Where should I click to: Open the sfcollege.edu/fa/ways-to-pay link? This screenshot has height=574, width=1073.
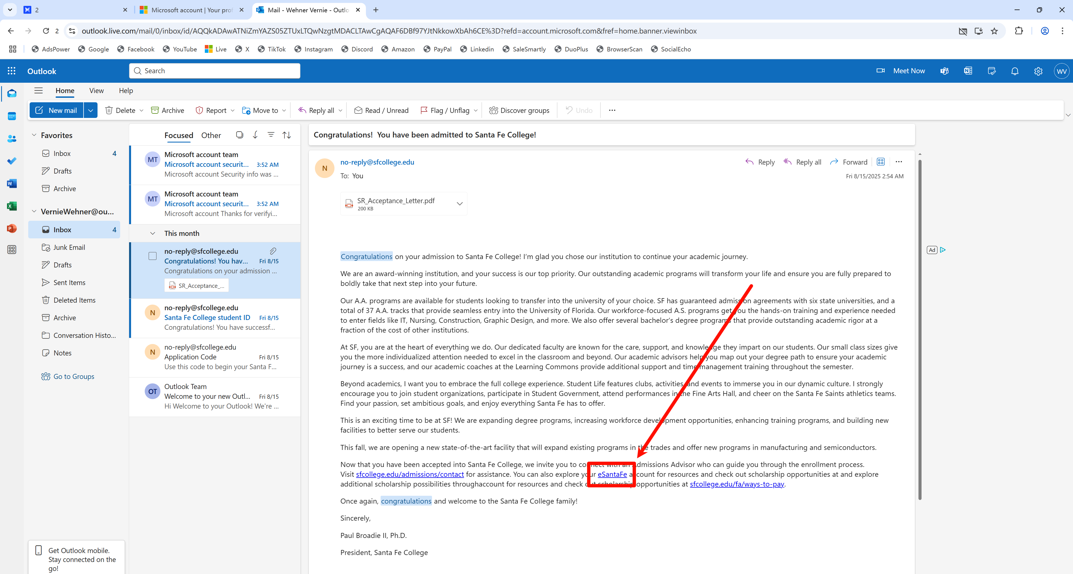[x=737, y=484]
